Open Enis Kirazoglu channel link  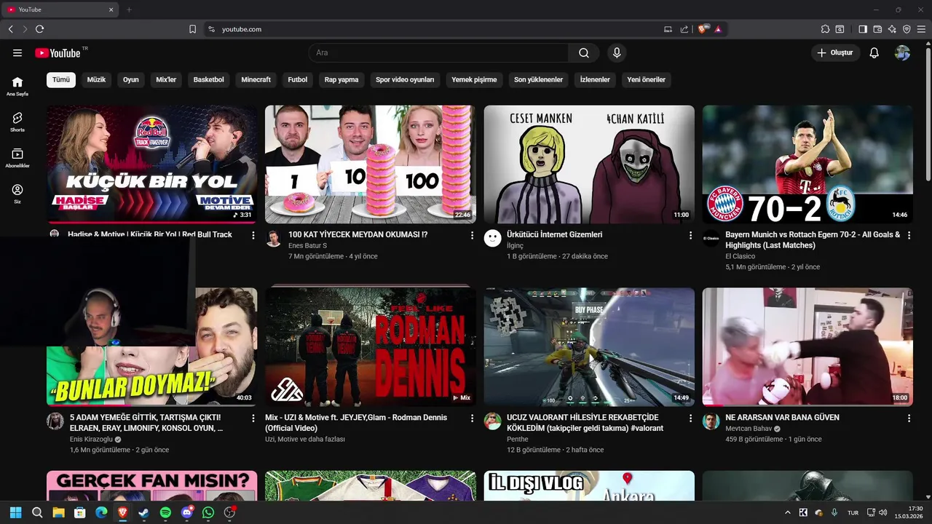[x=91, y=440]
